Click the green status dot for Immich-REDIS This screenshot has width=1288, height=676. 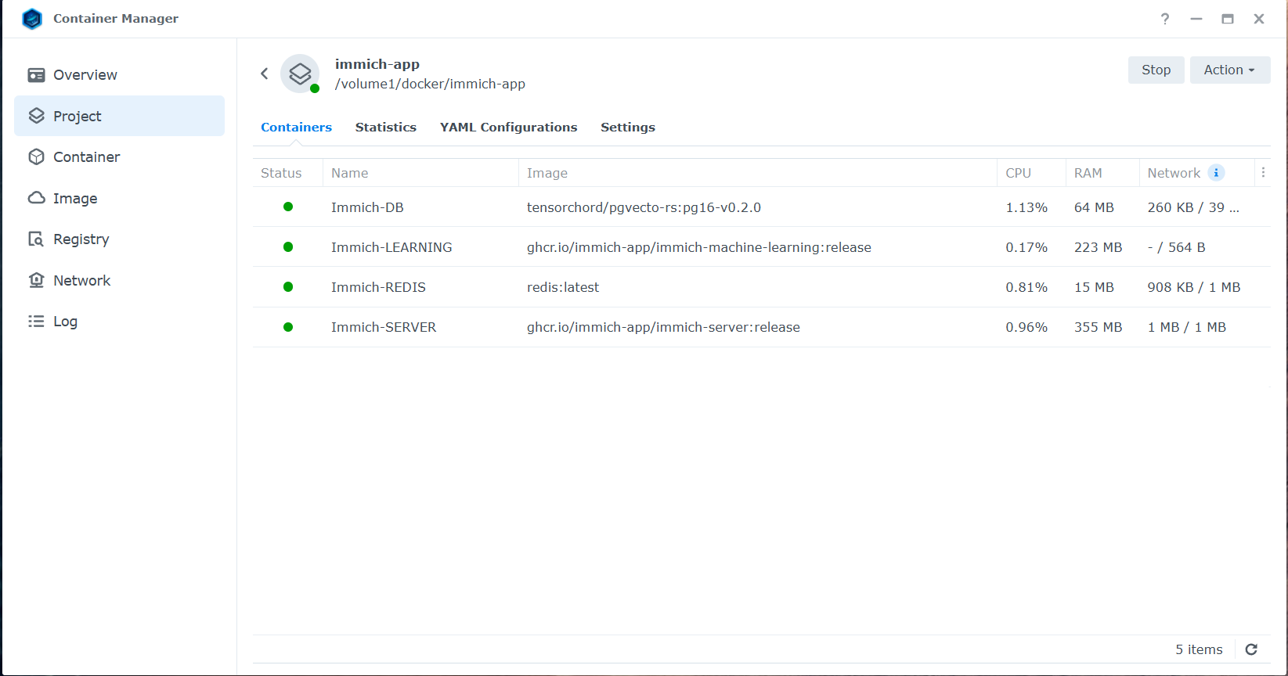tap(288, 287)
